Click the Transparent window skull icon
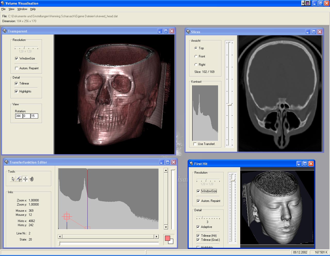Screen dimensions: 330x256 point(5,31)
